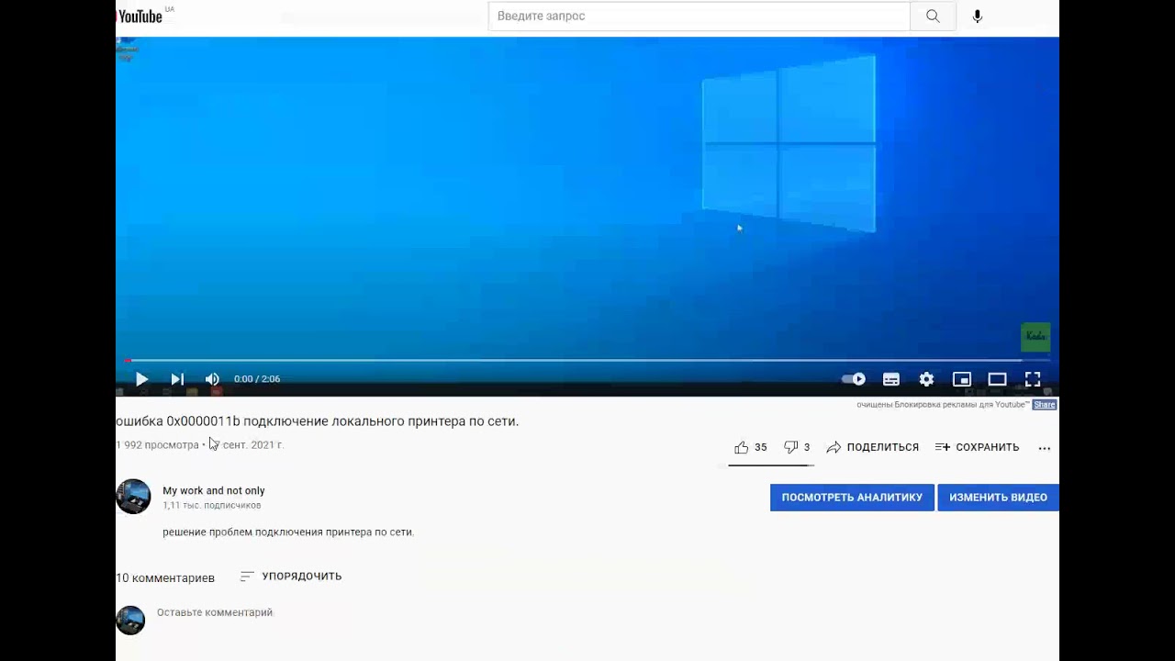The height and width of the screenshot is (661, 1175).
Task: Open the УПОРЯДОЧИТЬ sort dropdown
Action: 290,577
